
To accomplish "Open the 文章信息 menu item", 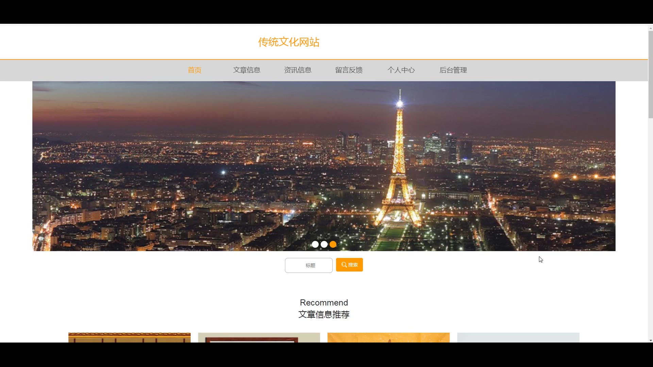I will (x=247, y=70).
